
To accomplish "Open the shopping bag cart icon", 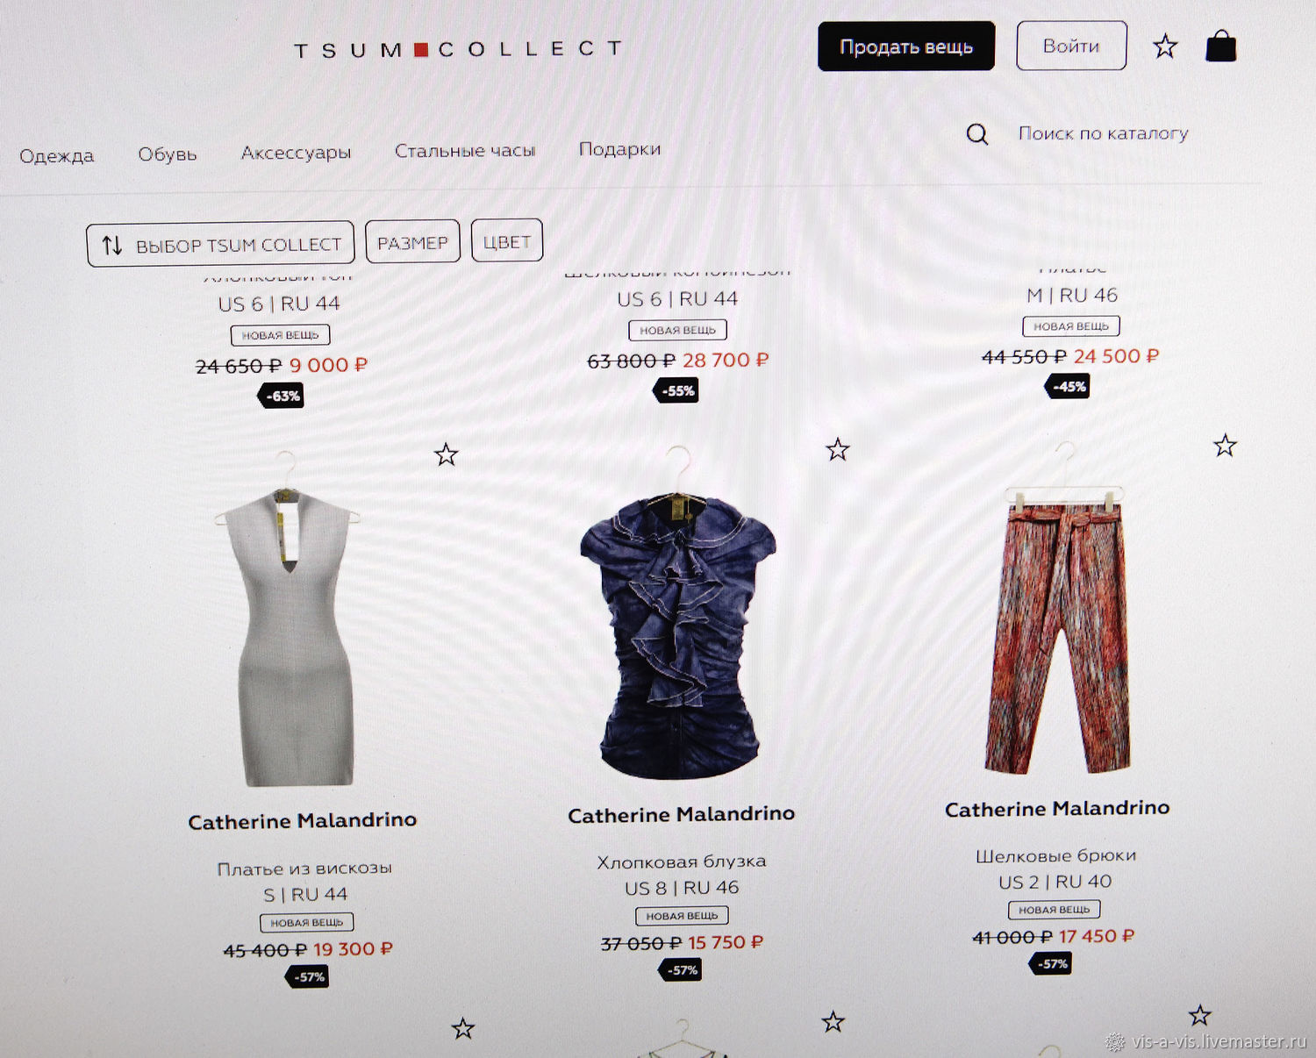I will 1220,46.
